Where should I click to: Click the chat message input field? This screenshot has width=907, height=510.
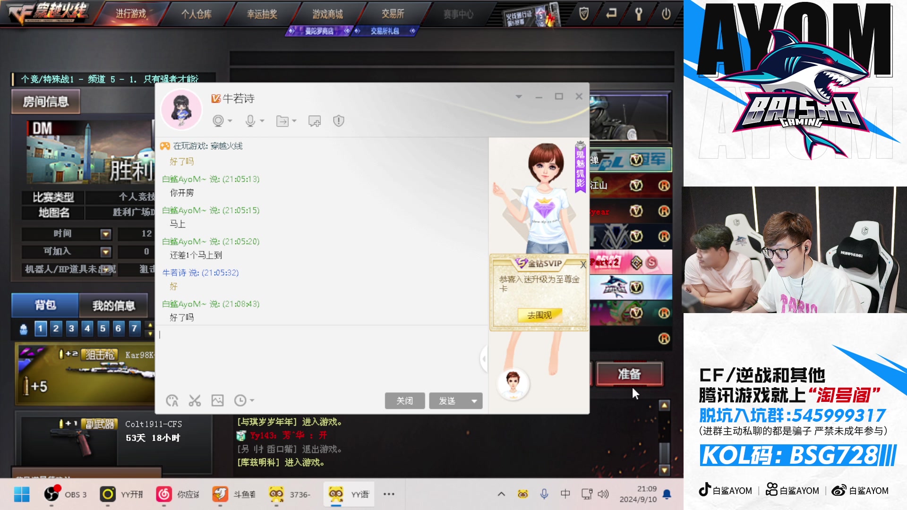tap(321, 359)
